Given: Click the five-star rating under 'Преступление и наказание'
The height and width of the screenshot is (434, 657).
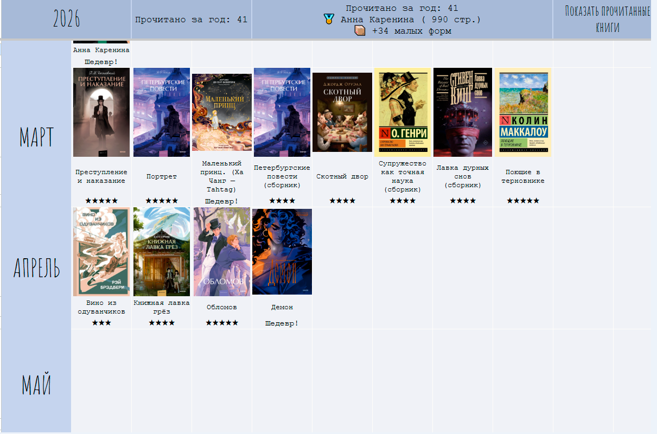Looking at the screenshot, I should [101, 201].
